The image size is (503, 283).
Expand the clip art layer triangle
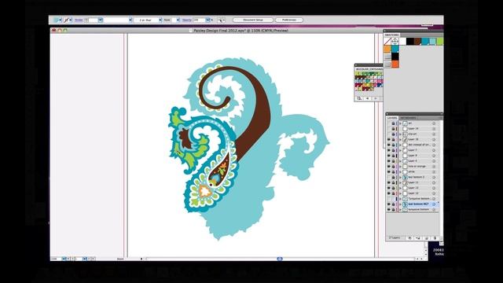[400, 134]
